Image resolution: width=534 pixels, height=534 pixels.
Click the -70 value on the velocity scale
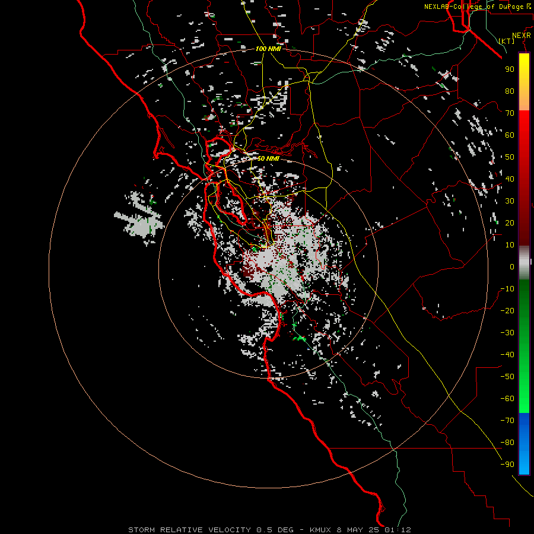[507, 421]
